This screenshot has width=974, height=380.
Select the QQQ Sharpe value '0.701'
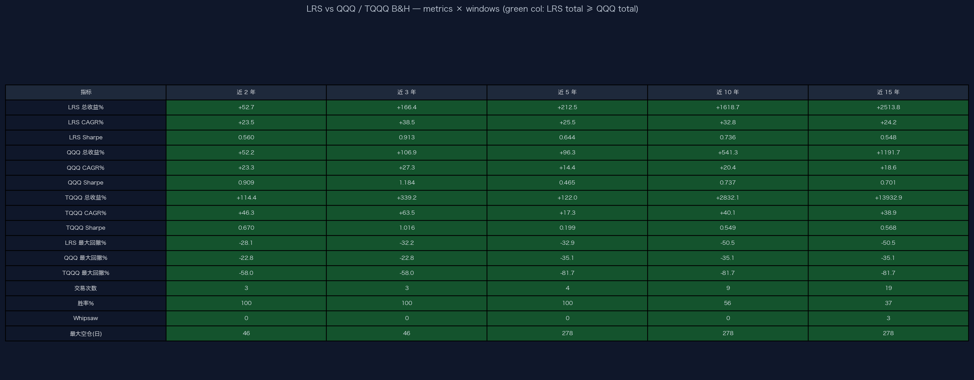click(888, 182)
